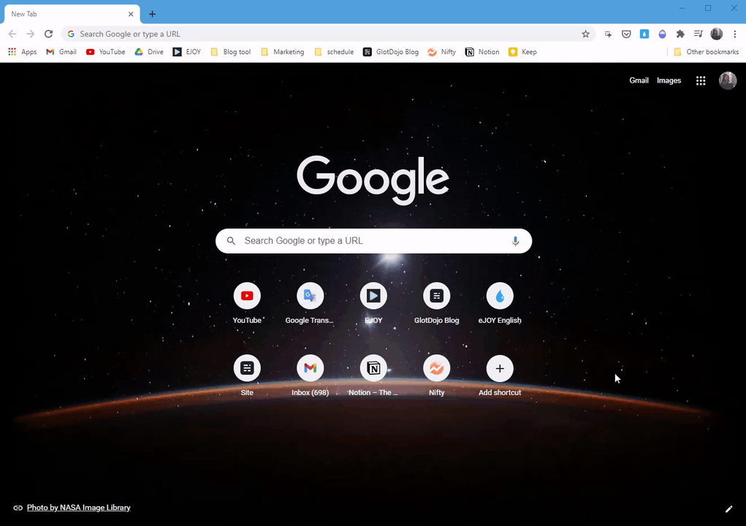Click the Google search box
Screen dimensions: 746x526
[x=373, y=241]
